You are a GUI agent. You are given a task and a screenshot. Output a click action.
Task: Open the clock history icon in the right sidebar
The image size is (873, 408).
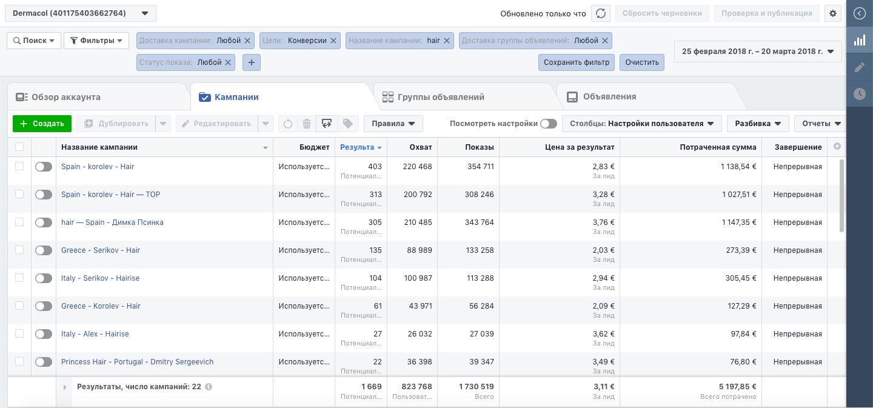pyautogui.click(x=860, y=94)
